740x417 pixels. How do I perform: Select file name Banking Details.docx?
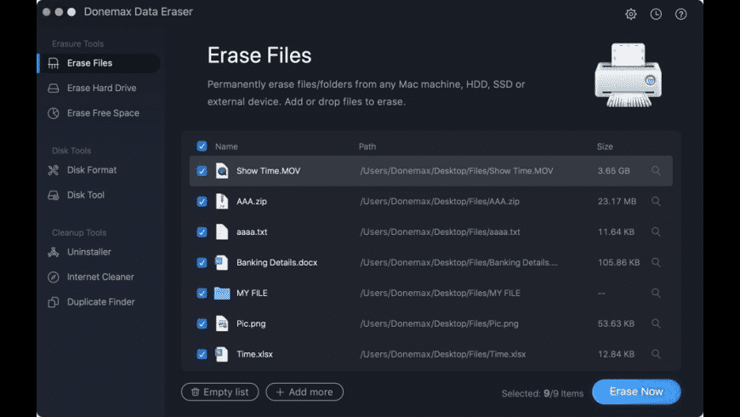tap(276, 263)
